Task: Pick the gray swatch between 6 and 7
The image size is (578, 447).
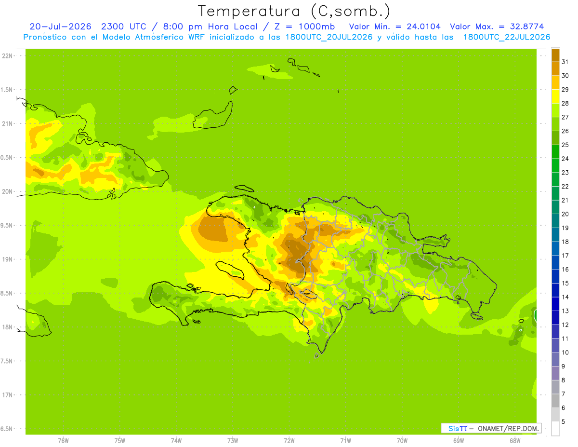Action: click(x=555, y=401)
